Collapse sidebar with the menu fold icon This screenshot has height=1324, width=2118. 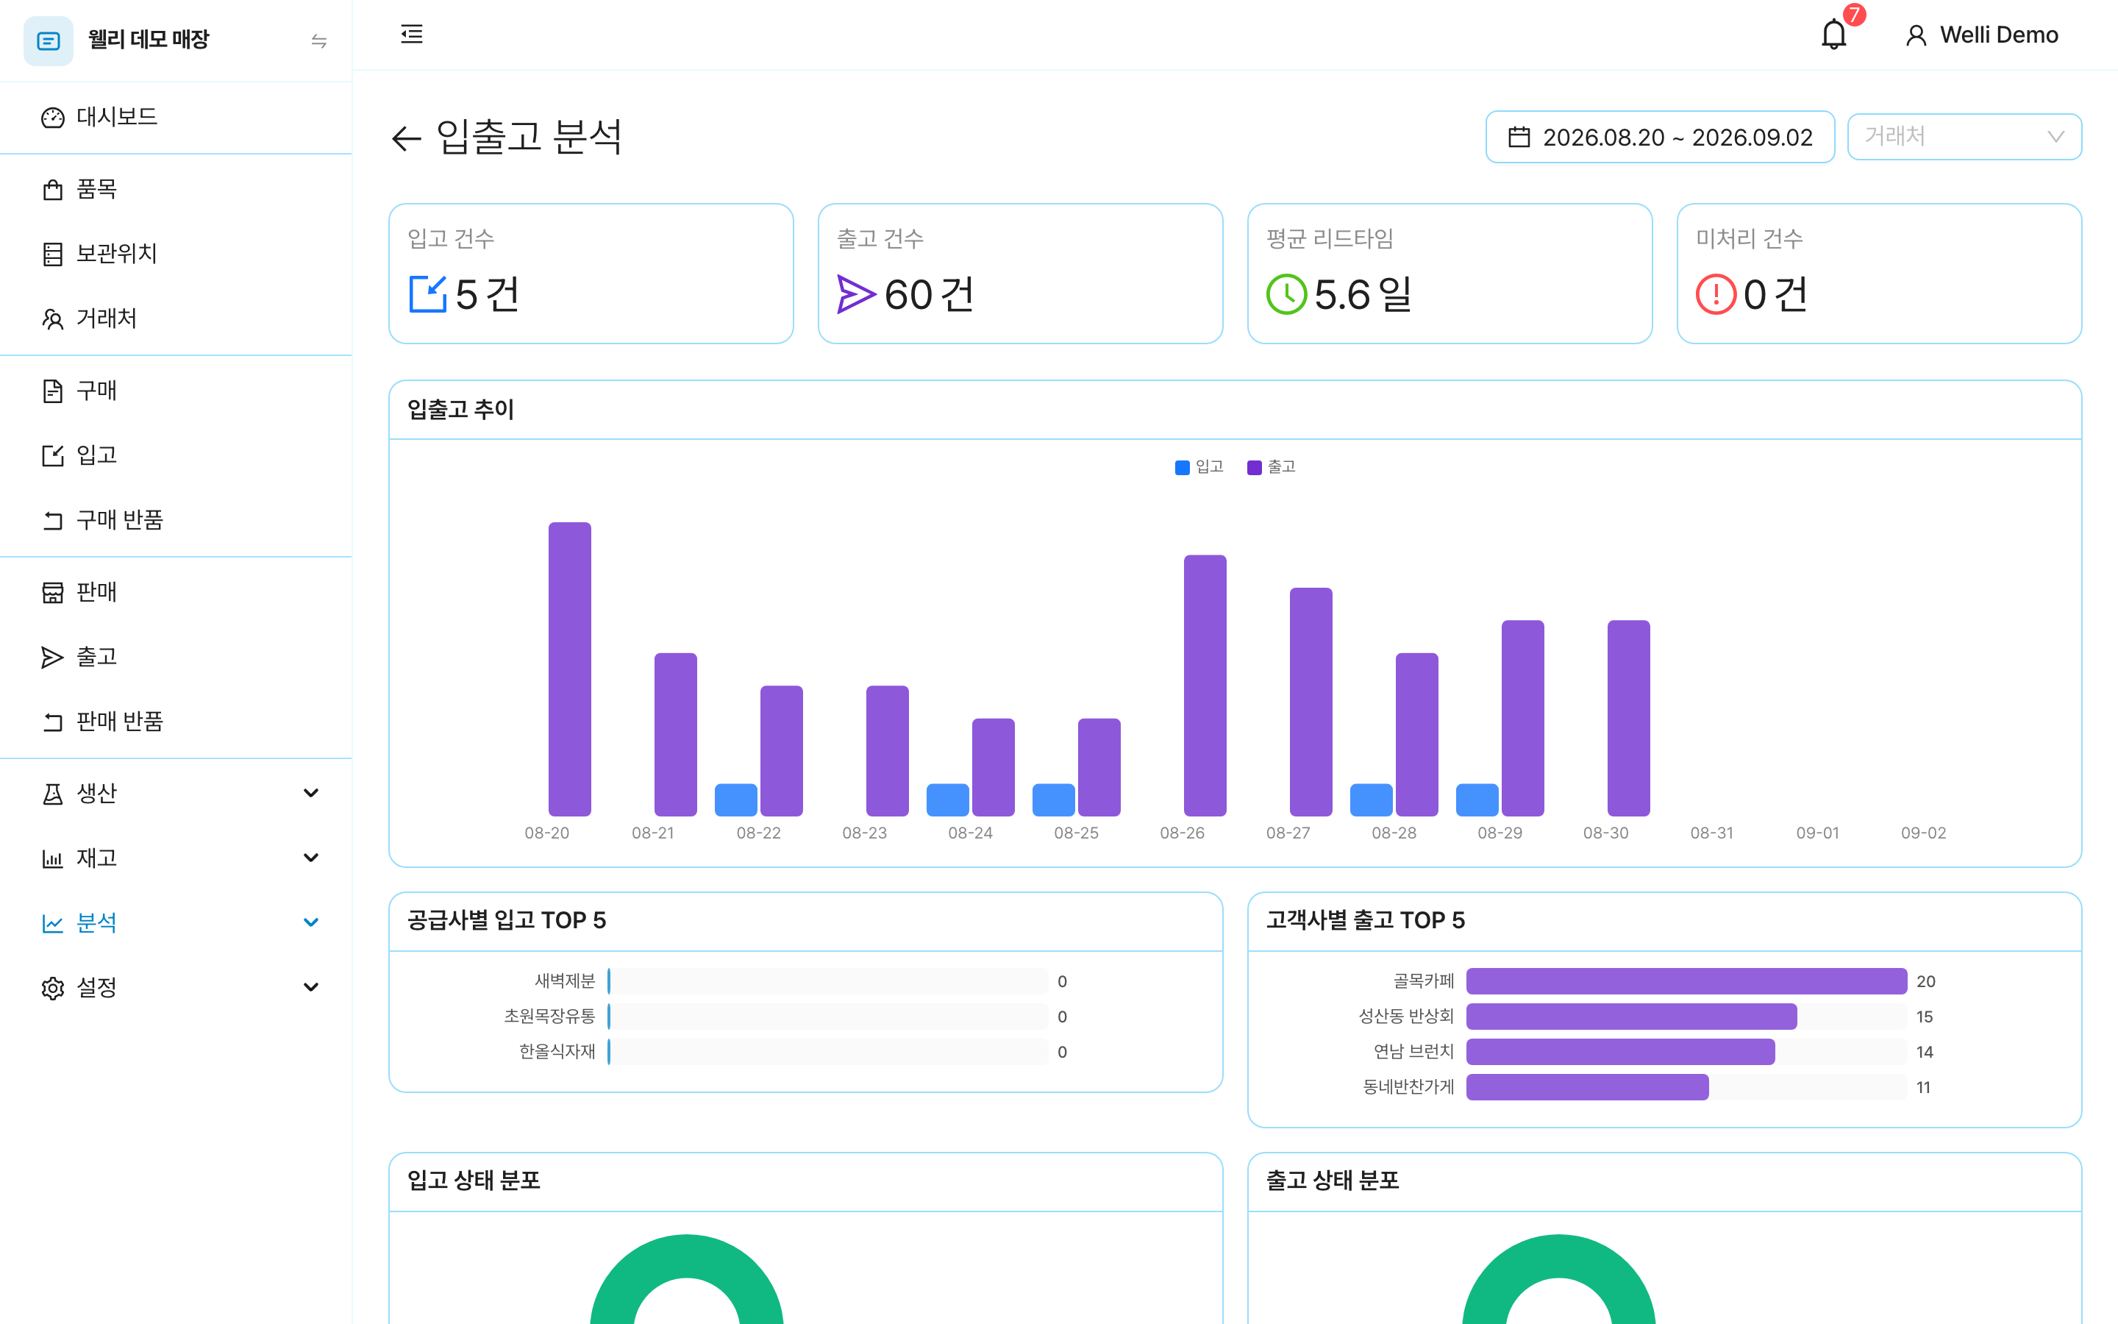pos(411,34)
